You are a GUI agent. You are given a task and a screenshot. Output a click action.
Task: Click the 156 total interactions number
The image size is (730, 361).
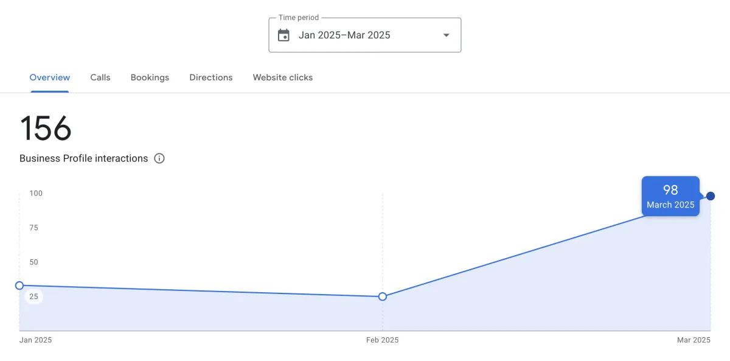point(46,128)
